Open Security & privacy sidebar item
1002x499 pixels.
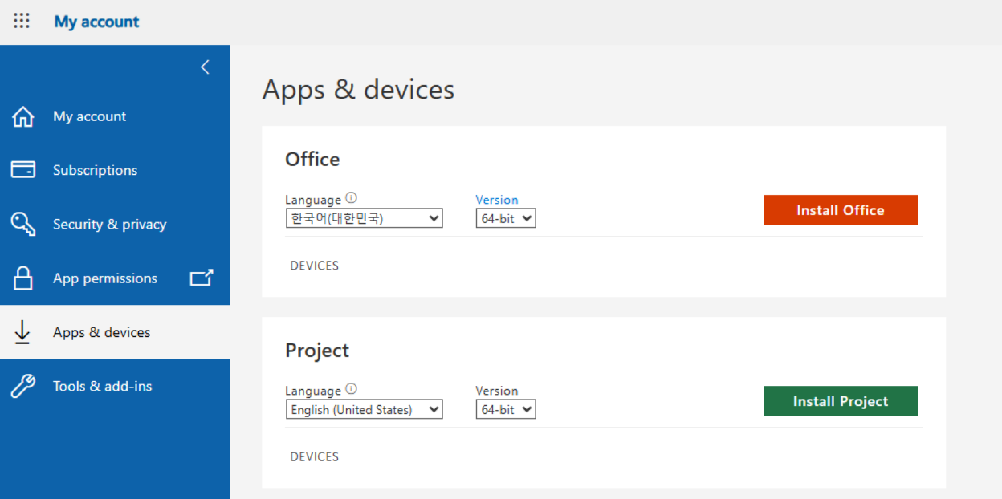tap(115, 224)
